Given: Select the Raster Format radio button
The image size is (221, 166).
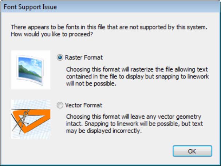Looking at the screenshot, I should click(x=60, y=58).
